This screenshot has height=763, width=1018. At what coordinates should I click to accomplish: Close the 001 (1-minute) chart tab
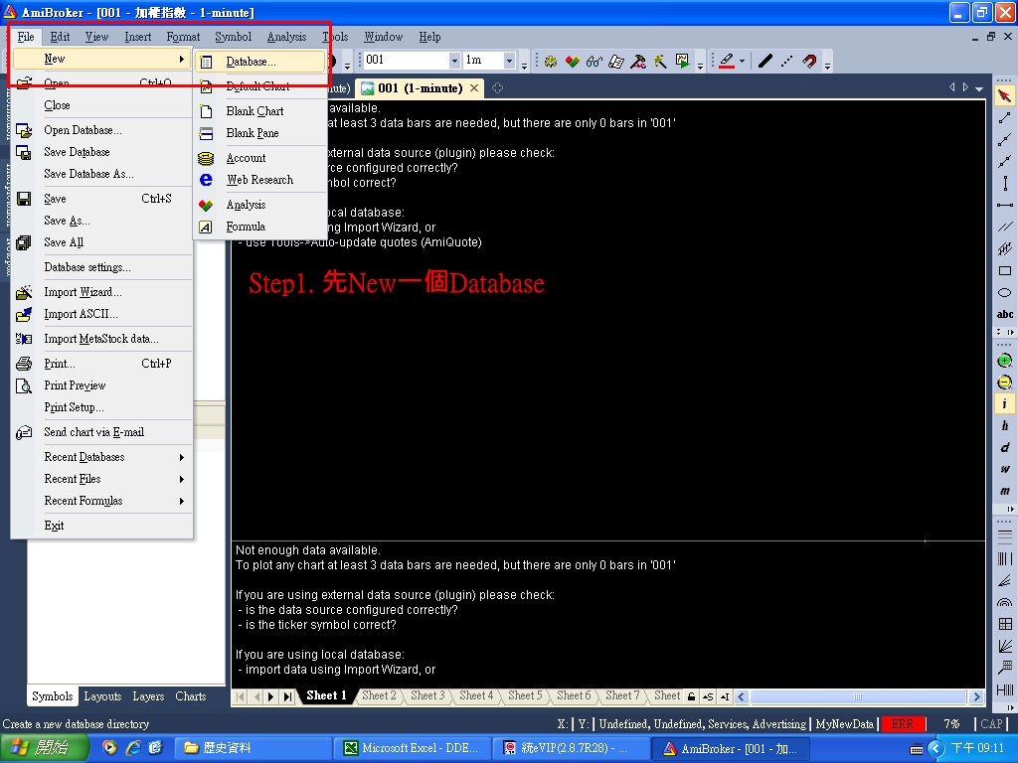474,88
